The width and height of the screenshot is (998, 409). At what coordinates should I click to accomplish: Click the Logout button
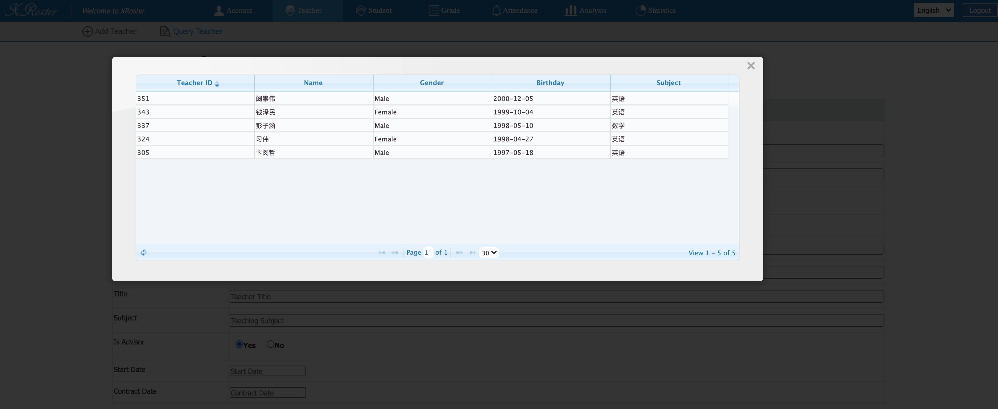(980, 11)
